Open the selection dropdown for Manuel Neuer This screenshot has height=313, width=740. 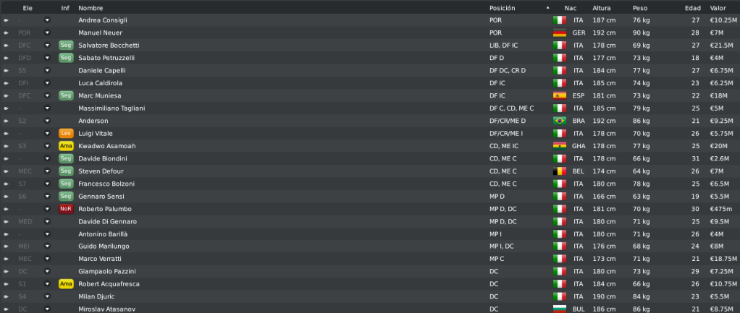tap(47, 33)
